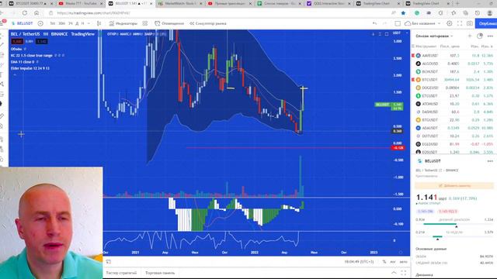
Task: Open the BELUSDT details panel three-dots menu
Action: 490,161
